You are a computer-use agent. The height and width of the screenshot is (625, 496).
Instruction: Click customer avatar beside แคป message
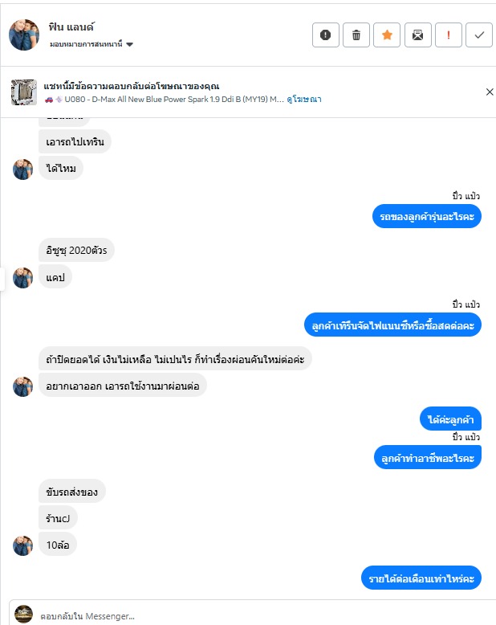click(23, 277)
